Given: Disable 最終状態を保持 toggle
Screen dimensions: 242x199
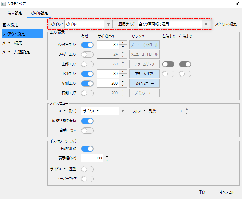Looking at the screenshot, I should tap(87, 121).
